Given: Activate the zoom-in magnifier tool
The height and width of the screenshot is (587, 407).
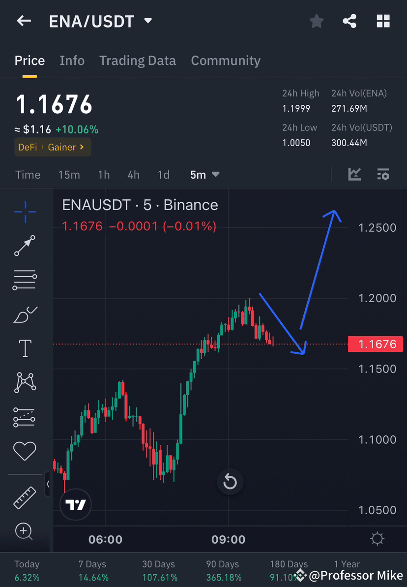Looking at the screenshot, I should click(25, 531).
